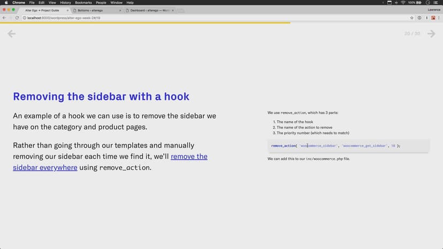This screenshot has width=443, height=249.
Task: Close the Alter Ego Project Guide tab
Action: tap(67, 10)
